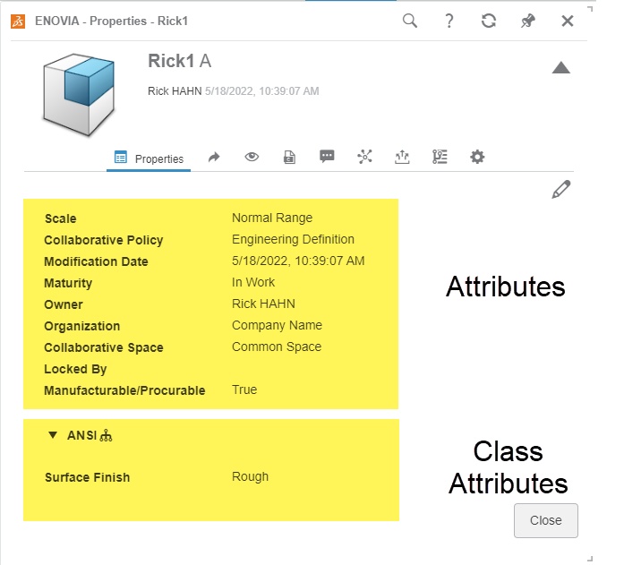Select the Company Name value
This screenshot has width=624, height=565.
277,325
